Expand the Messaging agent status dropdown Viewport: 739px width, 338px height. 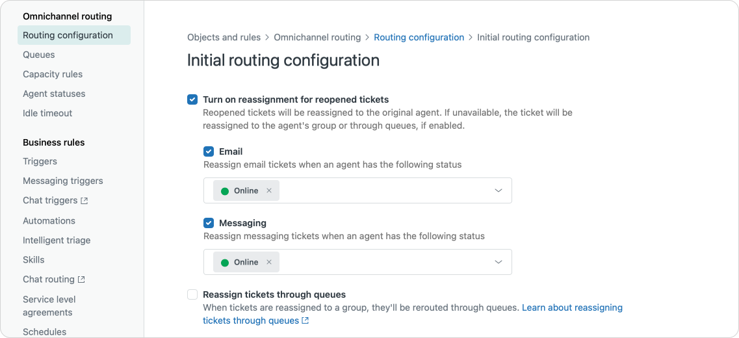tap(499, 262)
